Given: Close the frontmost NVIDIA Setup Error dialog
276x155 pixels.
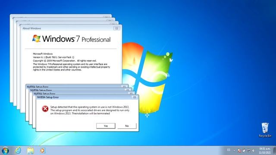Looking at the screenshot, I should pyautogui.click(x=135, y=97).
